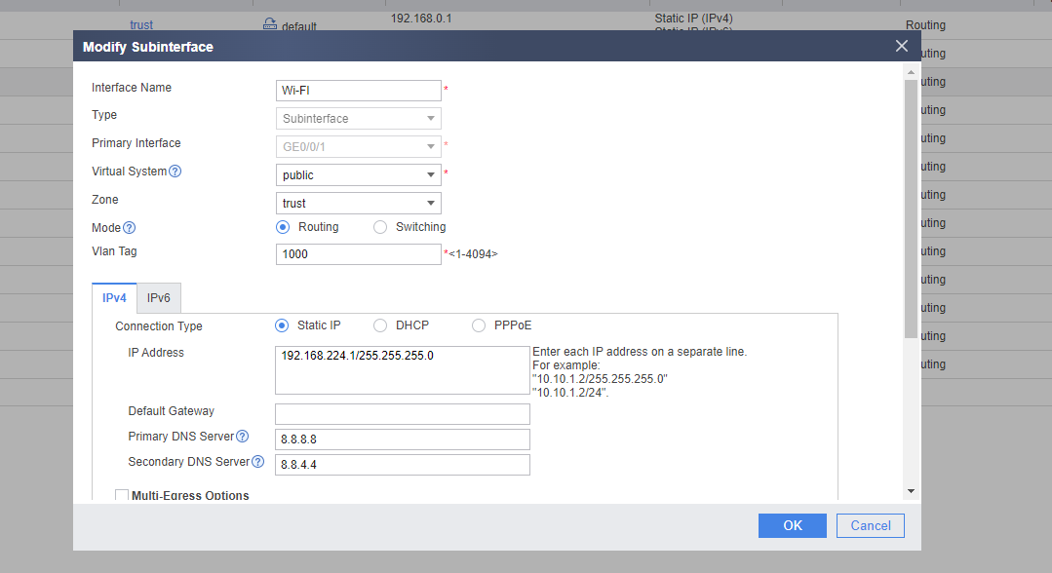Confirm changes with the OK button
This screenshot has height=573, width=1052.
pos(793,525)
